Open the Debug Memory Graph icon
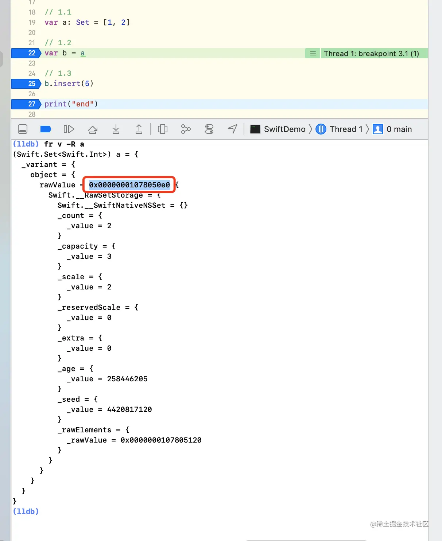The height and width of the screenshot is (541, 442). pyautogui.click(x=186, y=129)
